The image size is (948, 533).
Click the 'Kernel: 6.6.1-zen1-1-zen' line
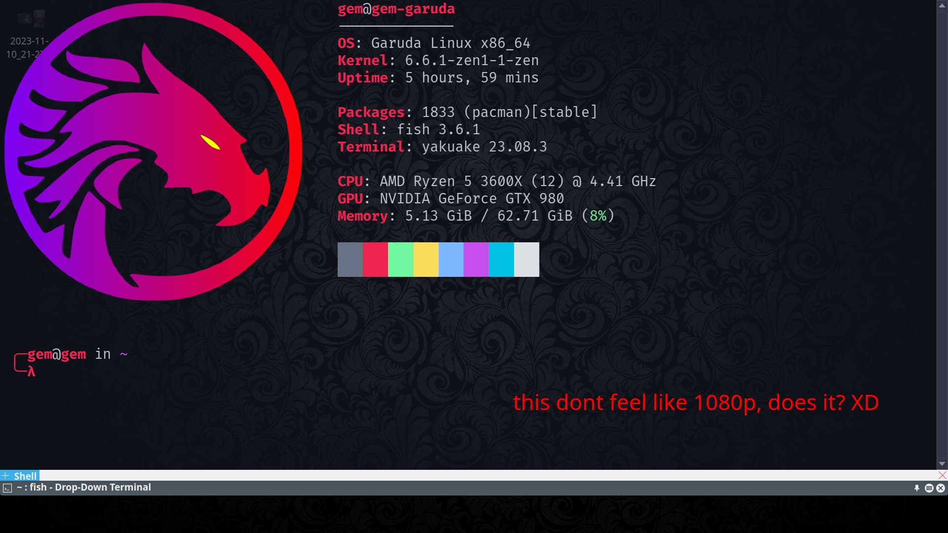coord(438,61)
